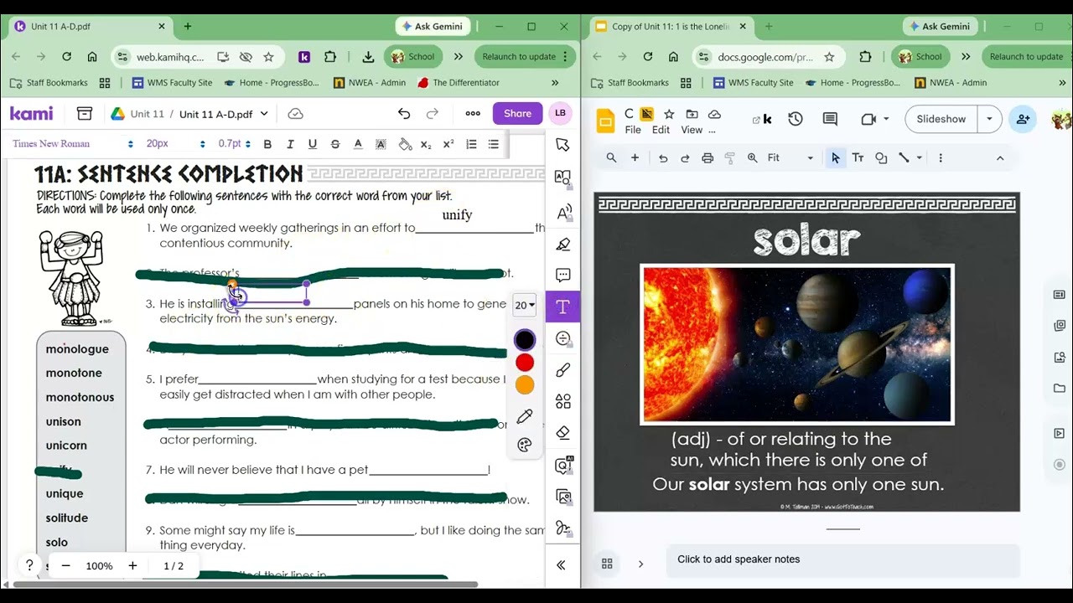Open the grid view icon in Slides
Screen dimensions: 1073x603
tap(607, 564)
